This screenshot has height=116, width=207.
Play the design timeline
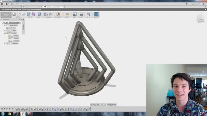coord(7,109)
